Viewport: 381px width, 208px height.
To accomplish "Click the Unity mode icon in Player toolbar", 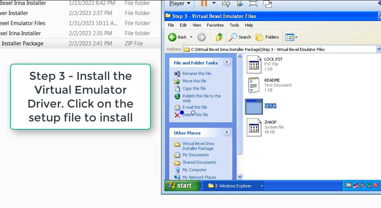I will [268, 4].
